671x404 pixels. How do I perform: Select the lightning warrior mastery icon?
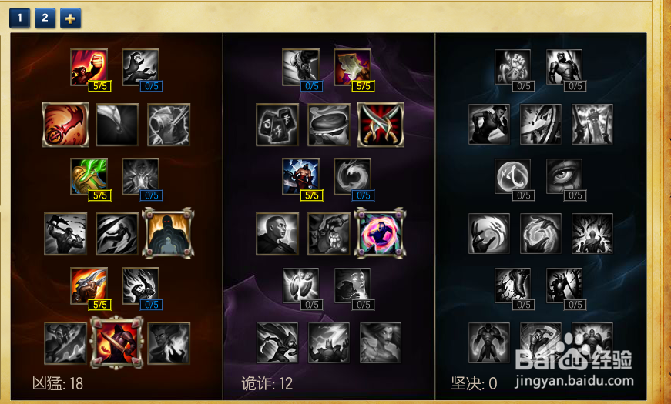pyautogui.click(x=301, y=176)
